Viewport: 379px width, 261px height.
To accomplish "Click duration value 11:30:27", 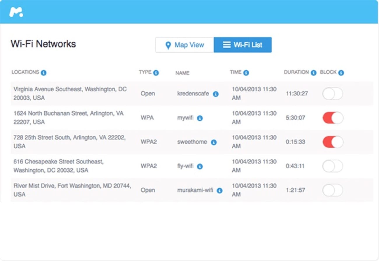I will tap(297, 94).
